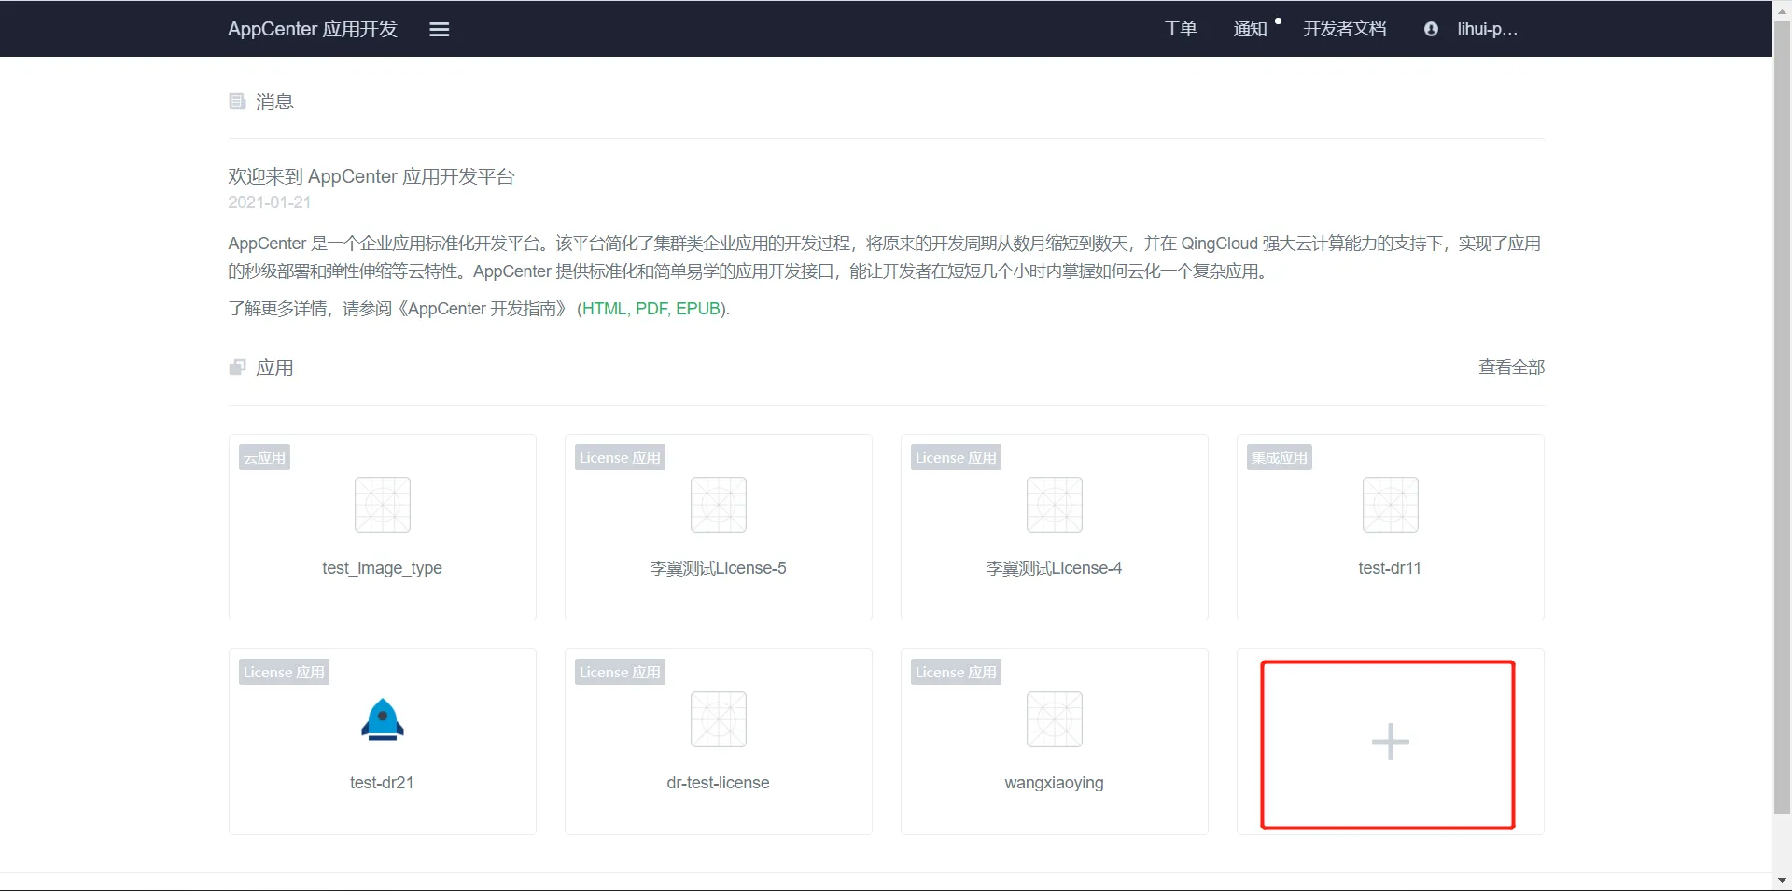Click the notification dot next to 通知
The width and height of the screenshot is (1792, 891).
[x=1278, y=21]
